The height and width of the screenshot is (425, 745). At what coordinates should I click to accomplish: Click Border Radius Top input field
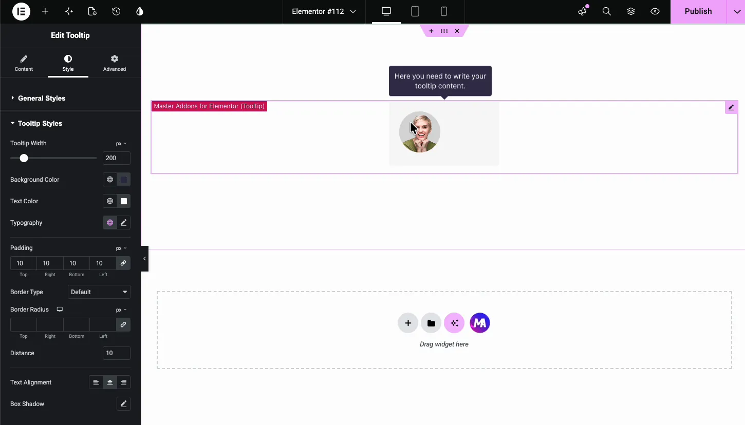[x=24, y=325]
